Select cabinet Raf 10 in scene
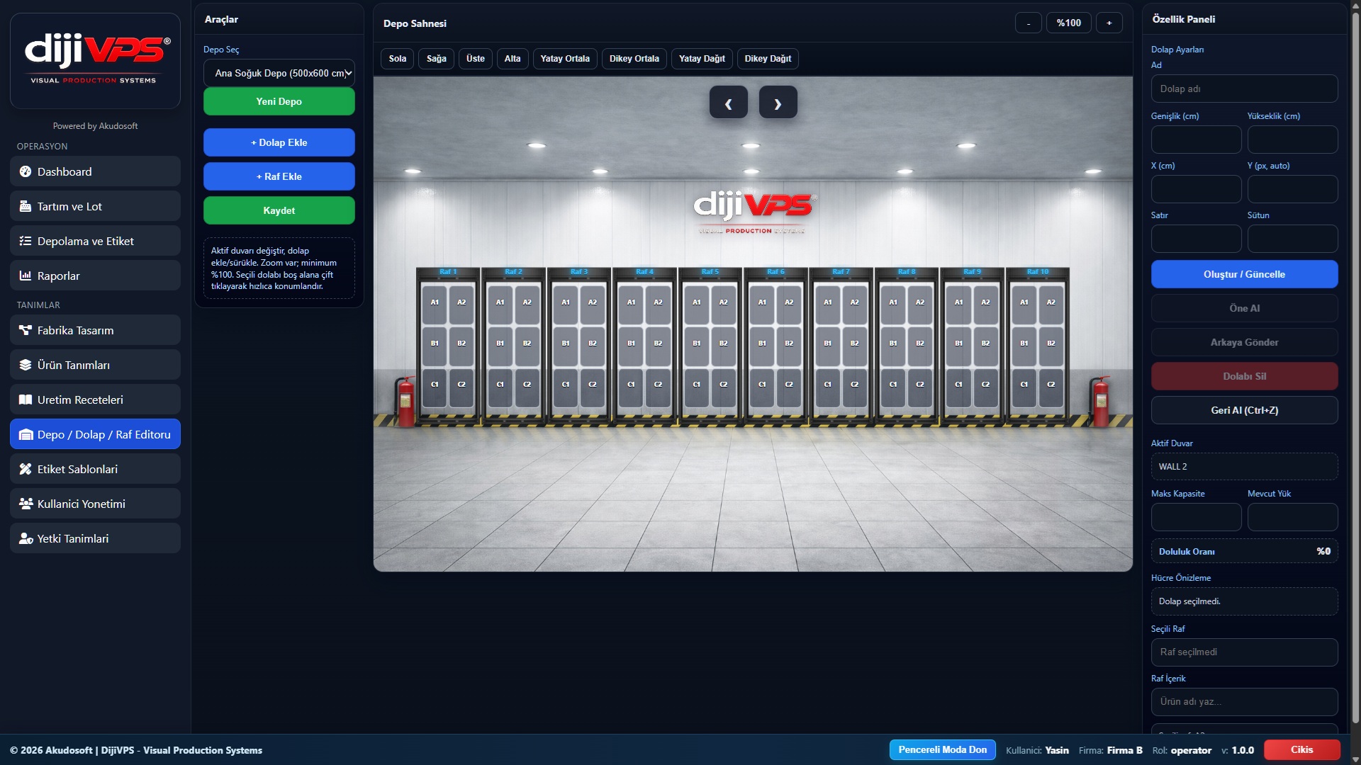The height and width of the screenshot is (765, 1361). coord(1038,346)
